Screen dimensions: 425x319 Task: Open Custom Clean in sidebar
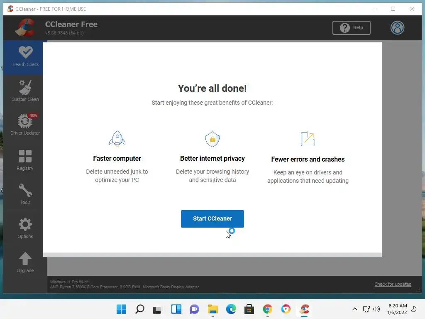pyautogui.click(x=25, y=91)
